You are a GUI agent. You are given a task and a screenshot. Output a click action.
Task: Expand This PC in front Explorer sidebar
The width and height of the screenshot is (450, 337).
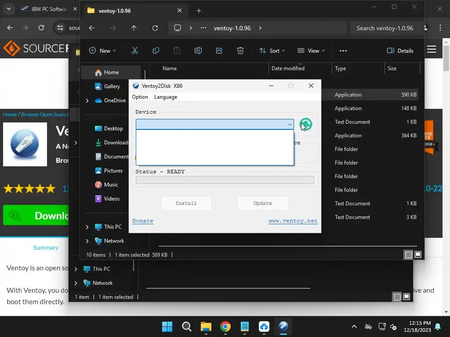[x=87, y=227]
